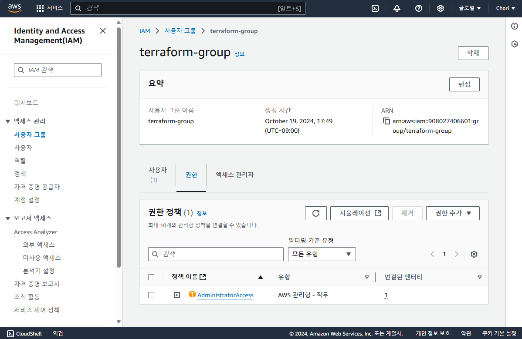Switch to the 액세스 관리자 tab
The image size is (522, 339).
235,175
